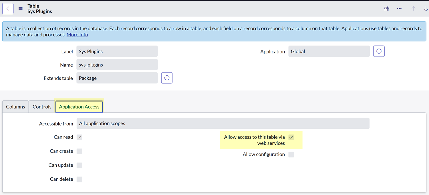
Task: Click the Label field containing Sys Plugins
Action: point(117,51)
